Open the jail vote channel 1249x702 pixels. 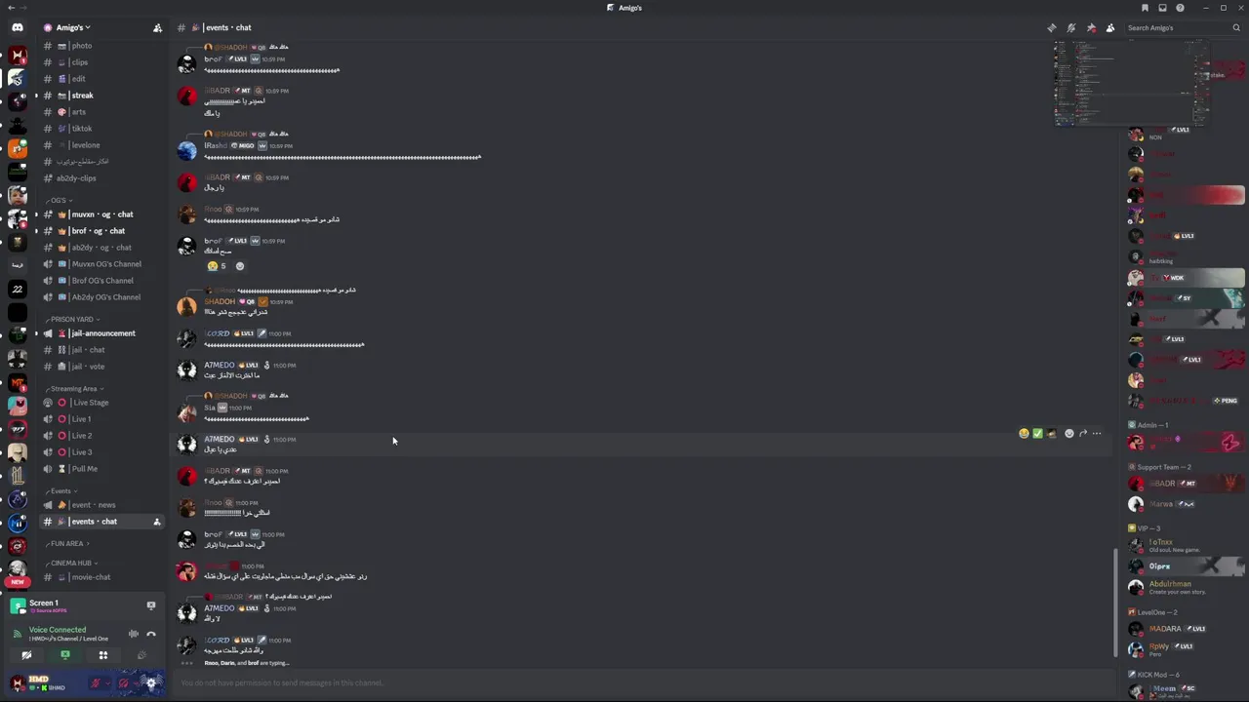pyautogui.click(x=103, y=367)
